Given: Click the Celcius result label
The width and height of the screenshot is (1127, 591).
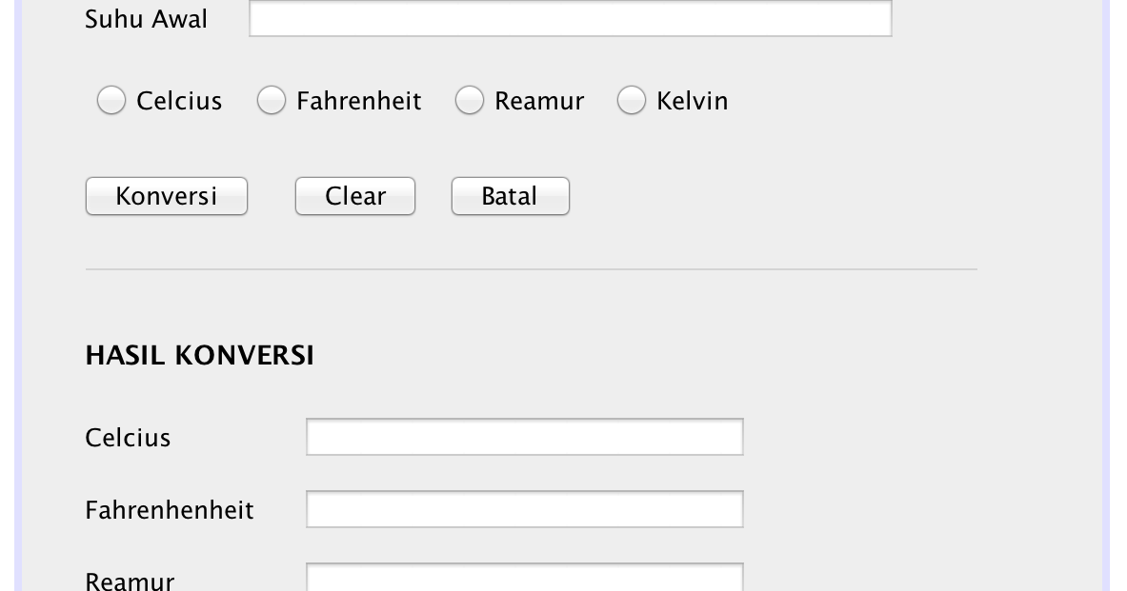Looking at the screenshot, I should tap(127, 438).
